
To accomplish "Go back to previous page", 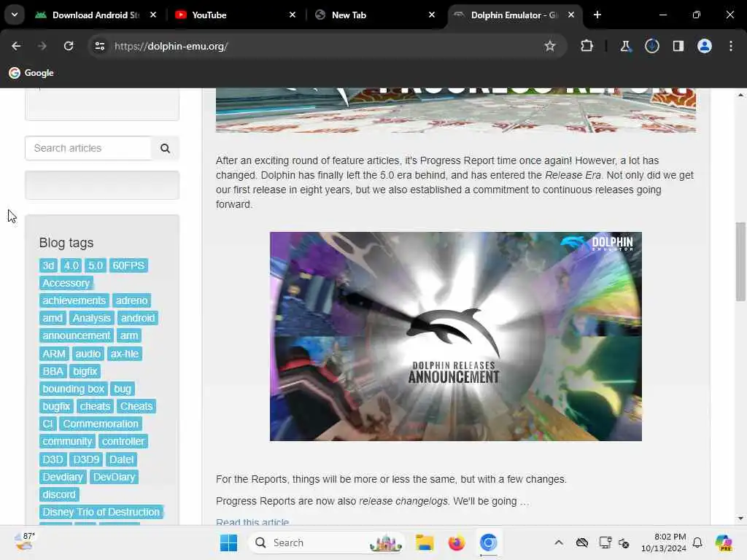I will coord(16,46).
